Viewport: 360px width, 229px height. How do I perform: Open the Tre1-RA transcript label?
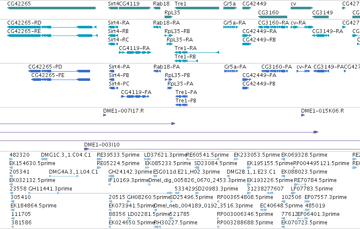(186, 48)
